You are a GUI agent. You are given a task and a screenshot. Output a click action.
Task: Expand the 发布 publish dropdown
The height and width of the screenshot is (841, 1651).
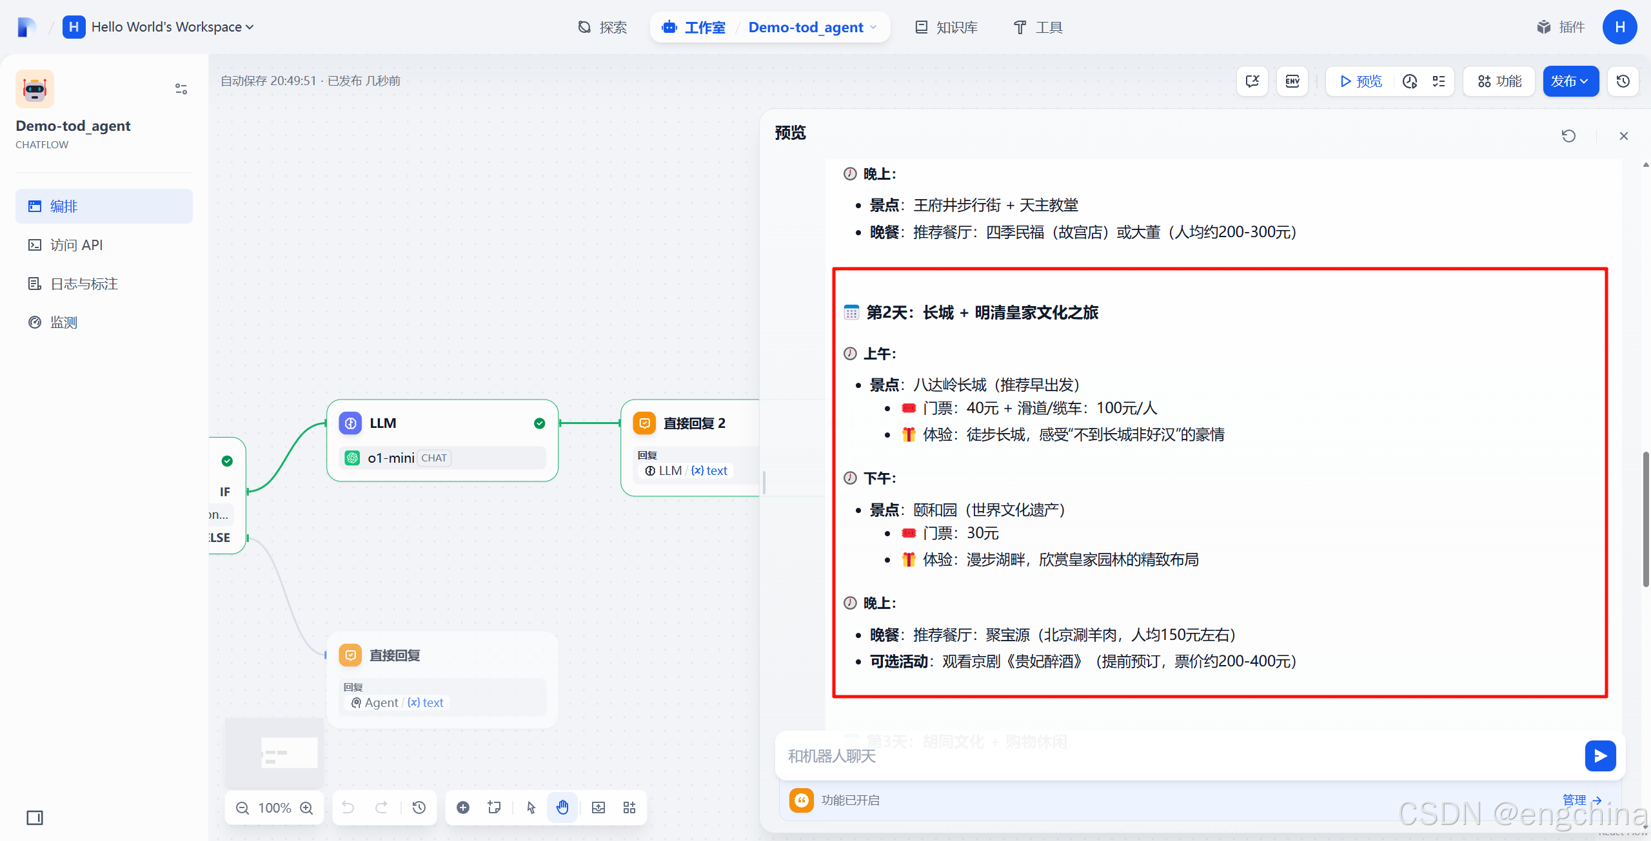pos(1570,81)
